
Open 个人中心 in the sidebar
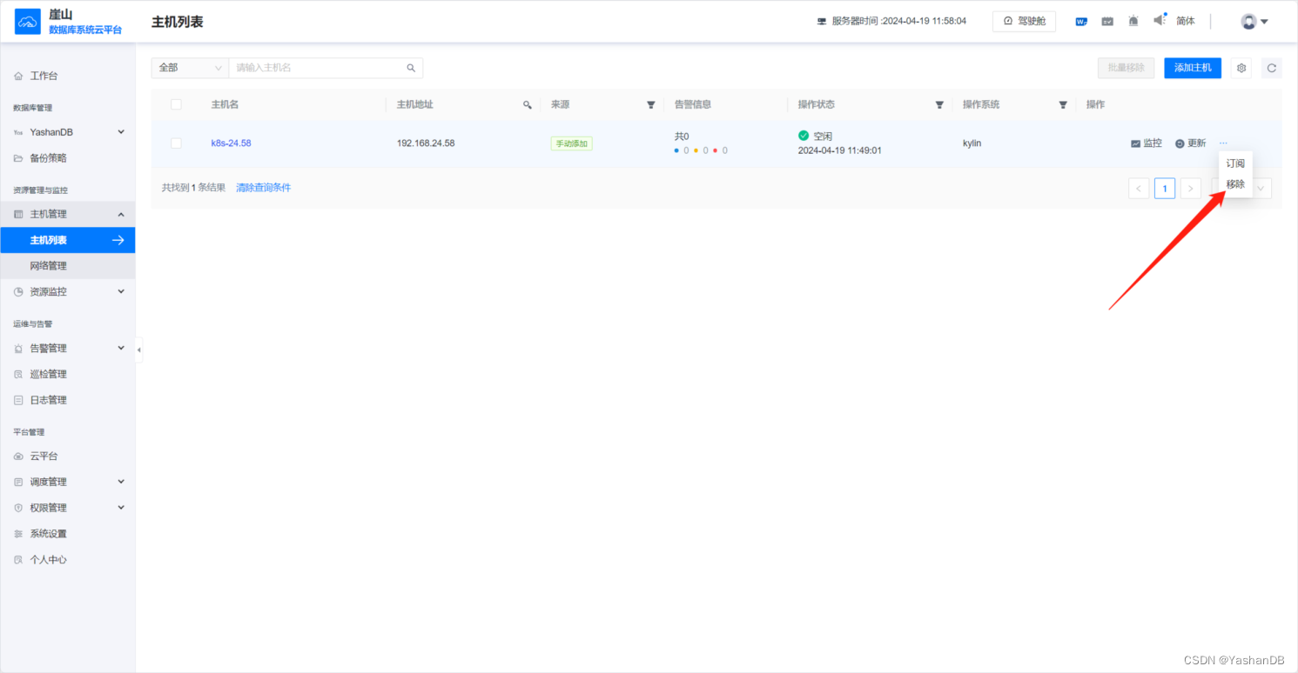(68, 560)
